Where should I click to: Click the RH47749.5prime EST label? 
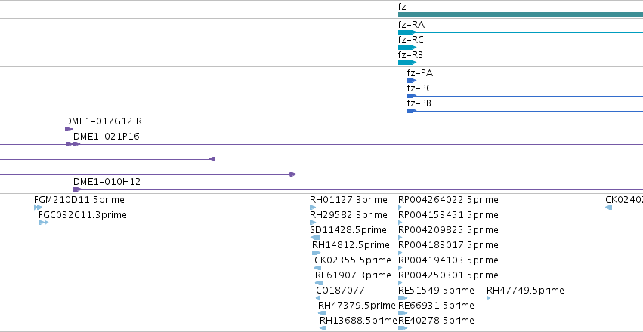point(525,290)
